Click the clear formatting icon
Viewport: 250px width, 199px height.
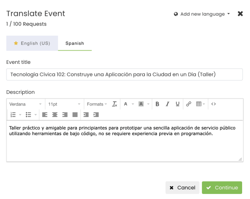click(x=115, y=104)
